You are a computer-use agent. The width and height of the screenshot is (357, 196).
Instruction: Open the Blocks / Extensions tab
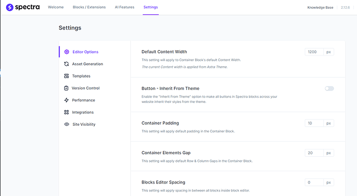[x=89, y=7]
